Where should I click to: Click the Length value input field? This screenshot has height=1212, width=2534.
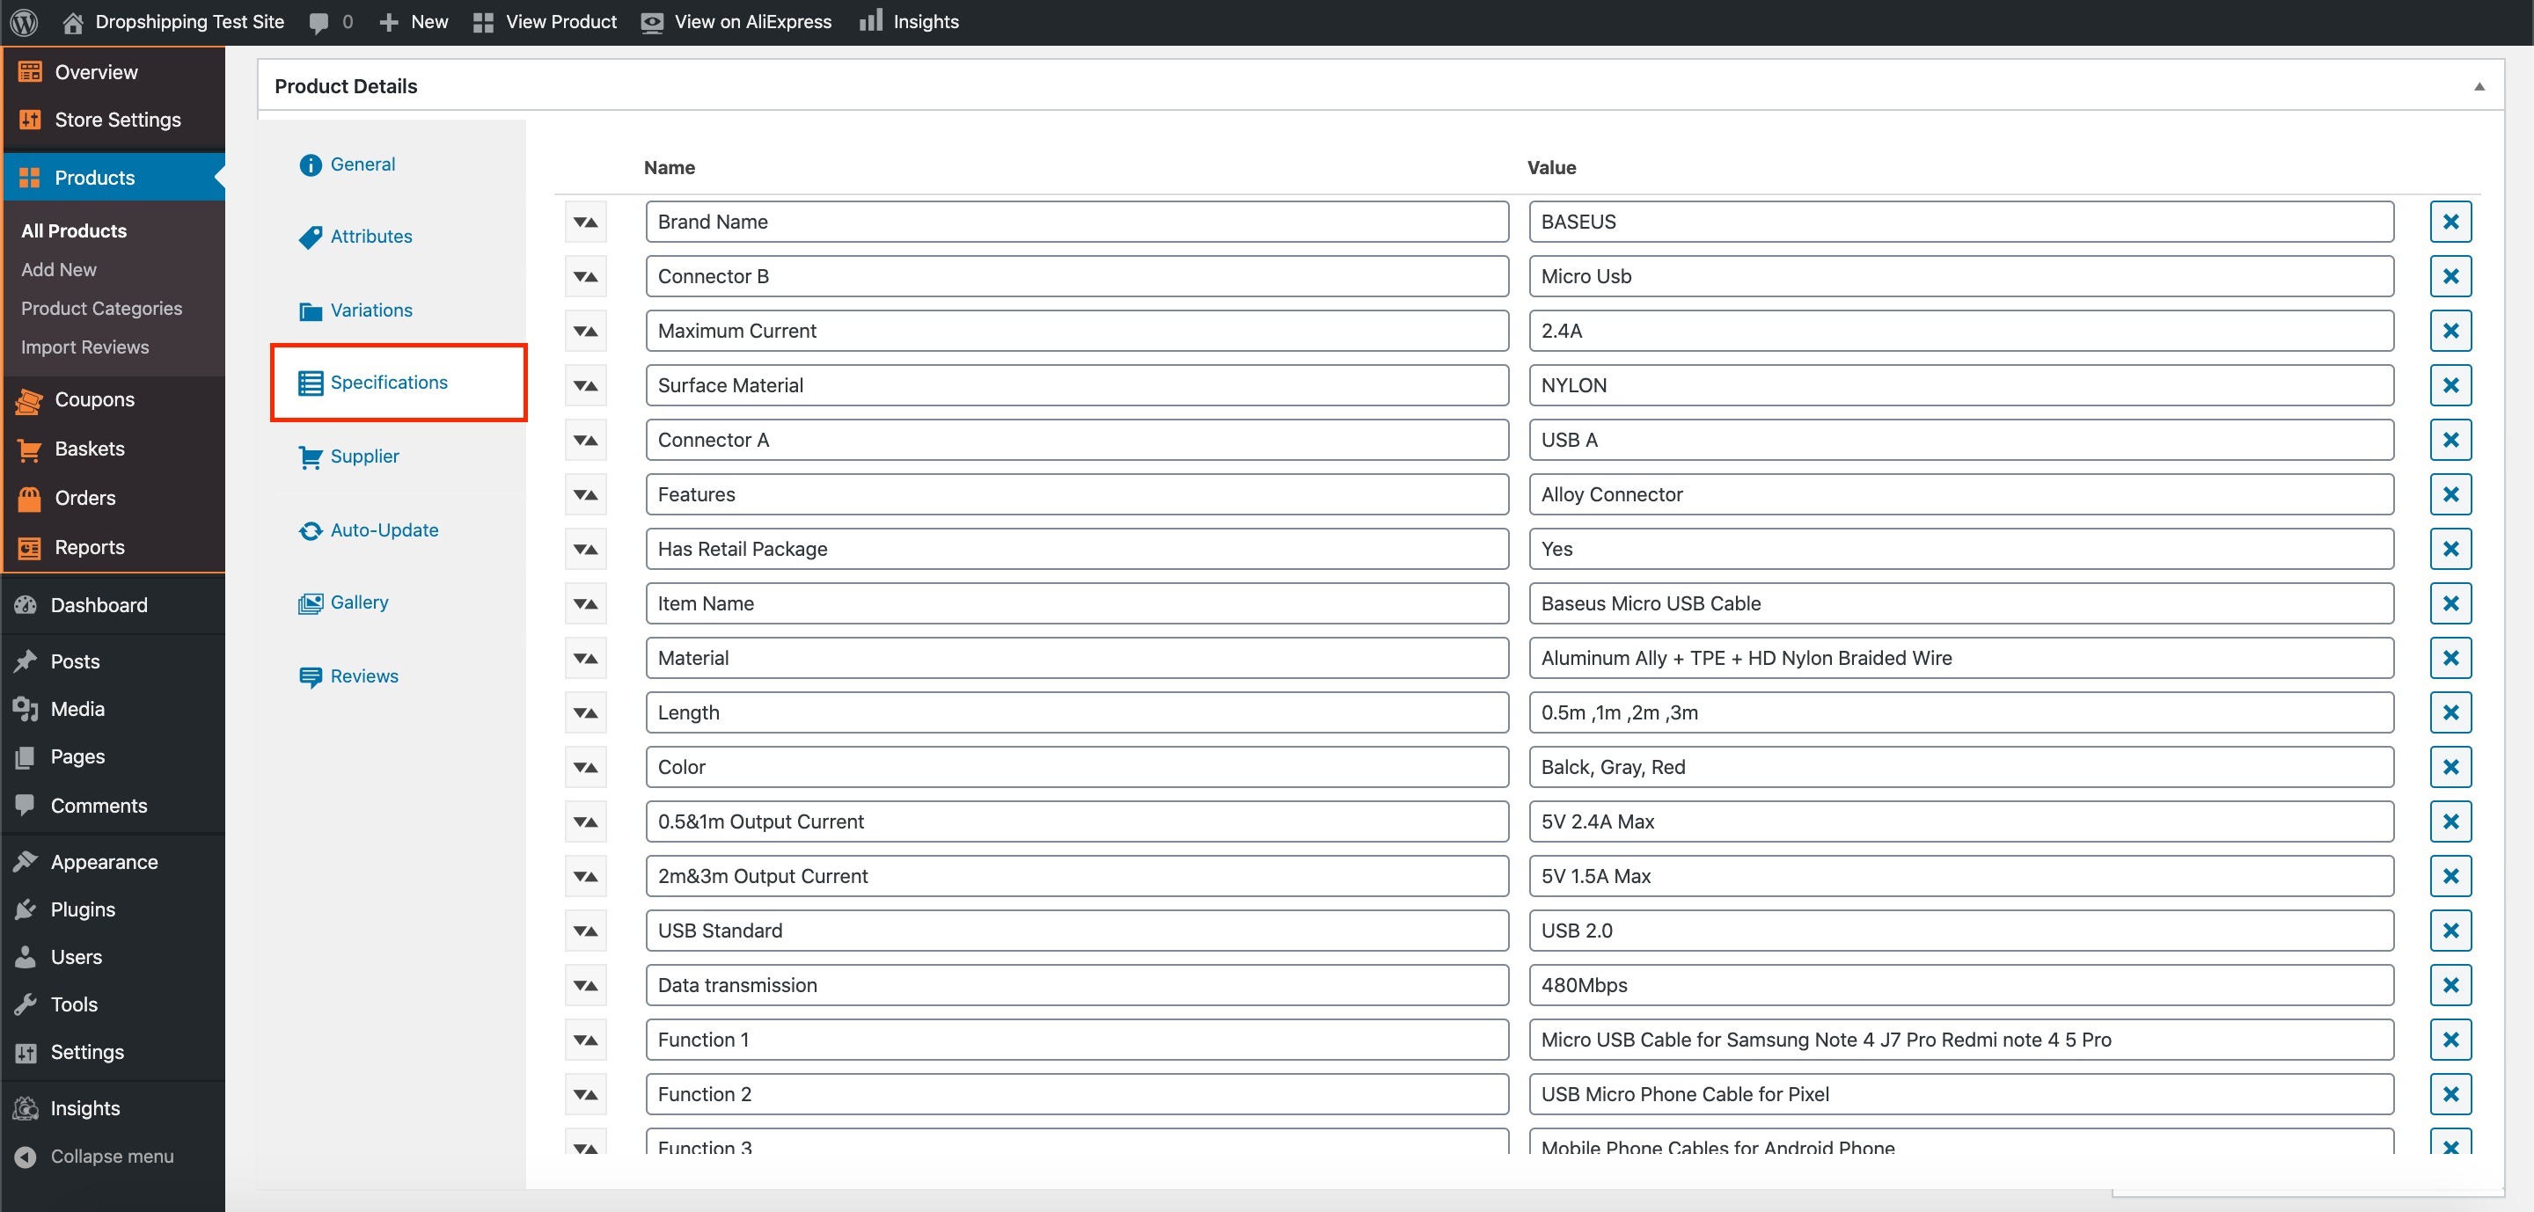coord(1959,712)
